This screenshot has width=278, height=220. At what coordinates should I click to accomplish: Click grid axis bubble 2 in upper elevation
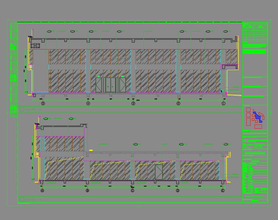[x=178, y=103]
